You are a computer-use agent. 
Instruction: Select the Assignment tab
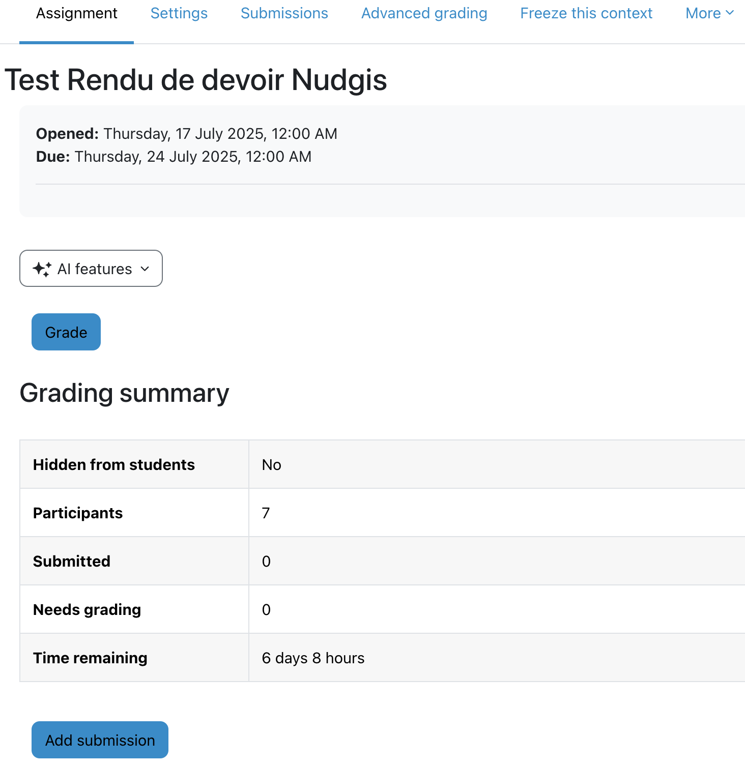pyautogui.click(x=77, y=13)
